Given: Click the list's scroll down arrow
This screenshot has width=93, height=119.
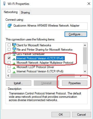Looking at the screenshot, I should (85, 71).
